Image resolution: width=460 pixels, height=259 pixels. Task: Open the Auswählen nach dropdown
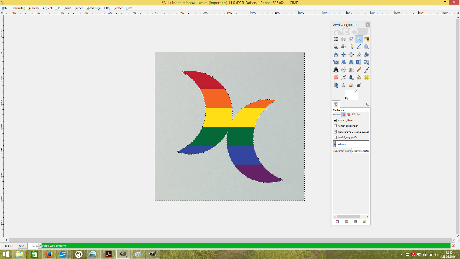[361, 151]
